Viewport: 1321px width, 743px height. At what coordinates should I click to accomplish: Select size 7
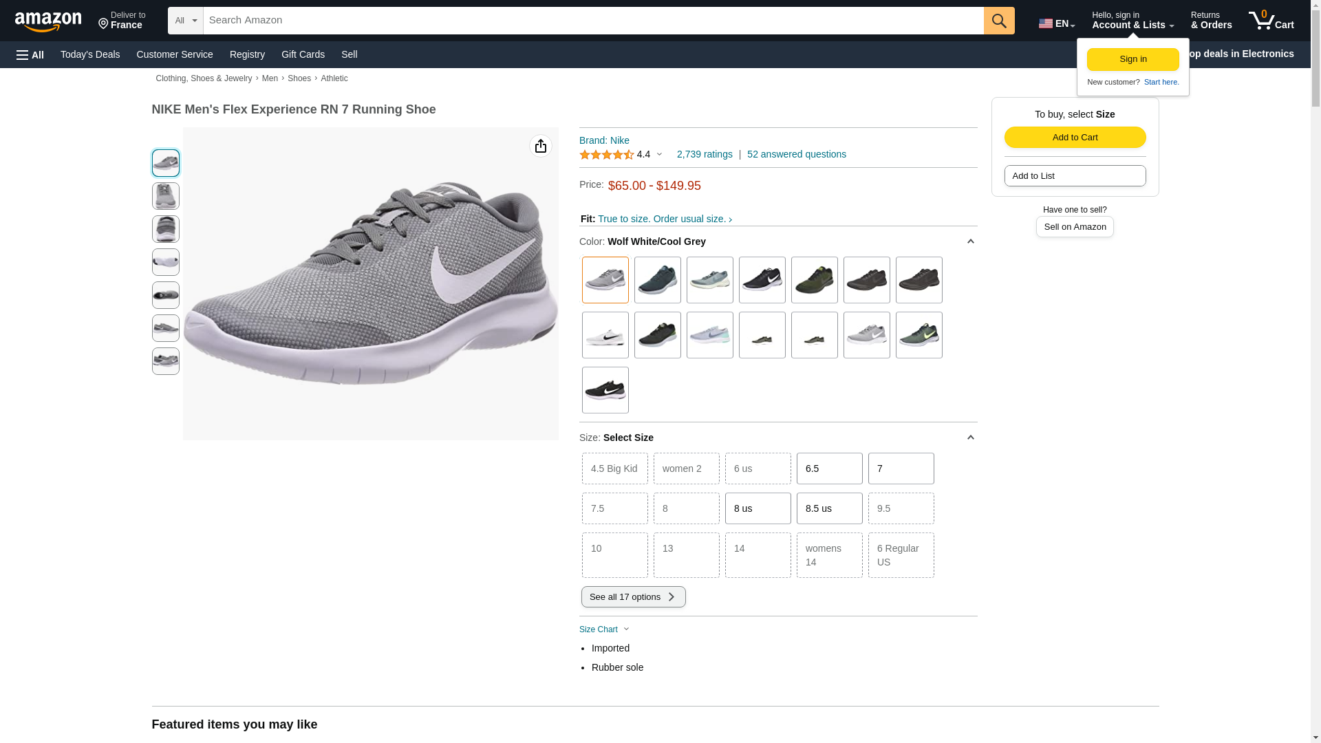click(901, 469)
